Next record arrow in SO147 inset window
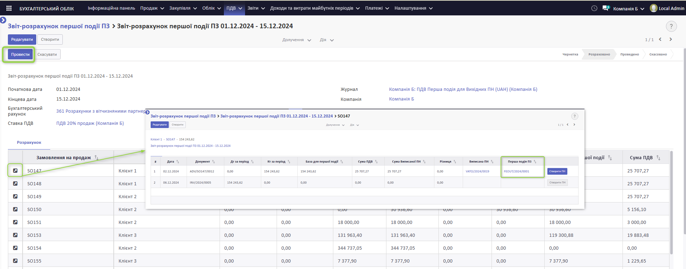The height and width of the screenshot is (269, 686). [x=574, y=124]
